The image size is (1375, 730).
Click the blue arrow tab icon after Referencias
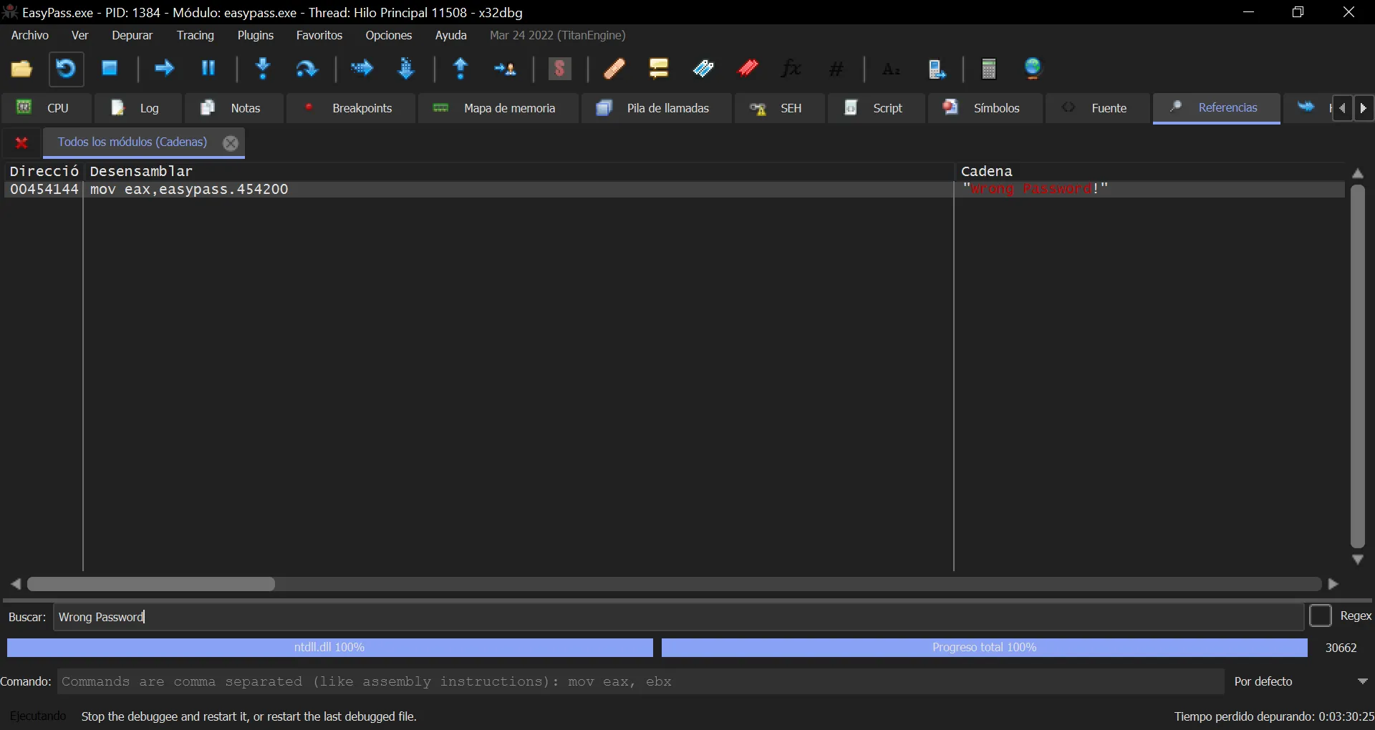tap(1306, 107)
